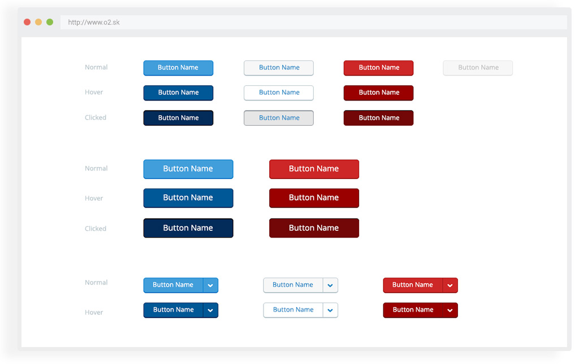Viewport: 588px width, 364px height.
Task: Expand the white Hover split-button dropdown arrow
Action: click(x=330, y=310)
